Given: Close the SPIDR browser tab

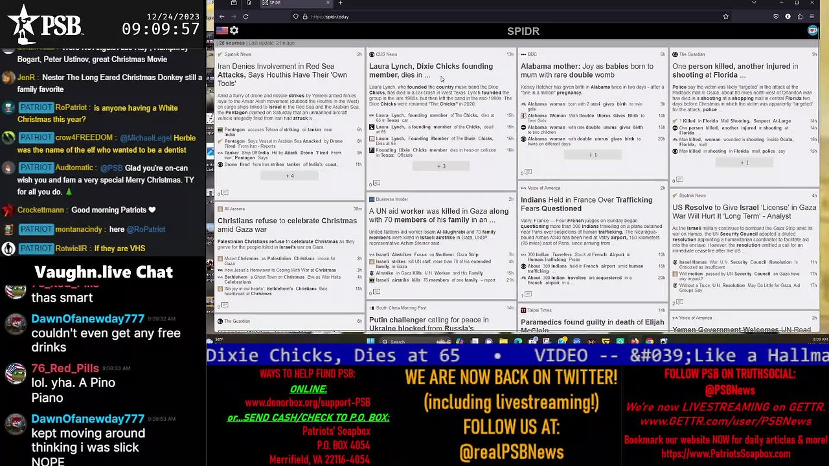Looking at the screenshot, I should (328, 3).
